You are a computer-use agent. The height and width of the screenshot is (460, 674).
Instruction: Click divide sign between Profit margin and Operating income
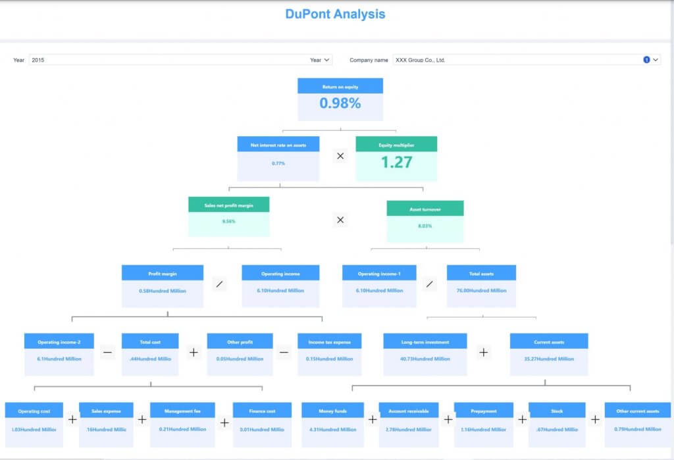219,284
